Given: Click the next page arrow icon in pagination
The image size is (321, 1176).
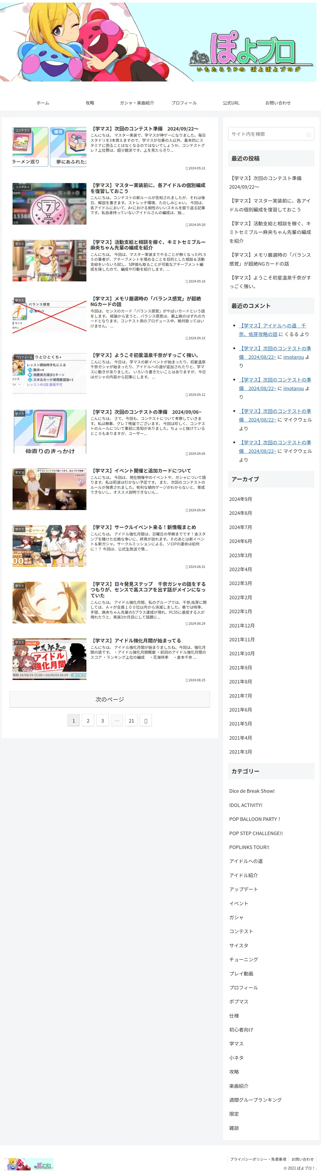Looking at the screenshot, I should 146,720.
